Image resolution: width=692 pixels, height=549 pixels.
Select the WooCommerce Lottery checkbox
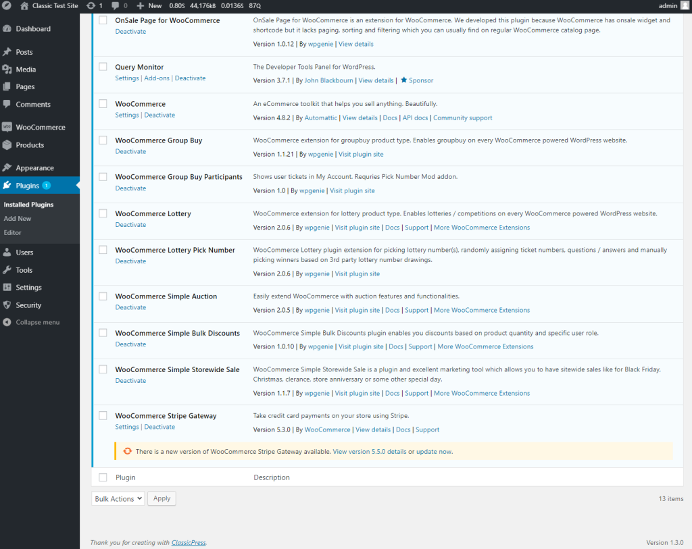(103, 213)
